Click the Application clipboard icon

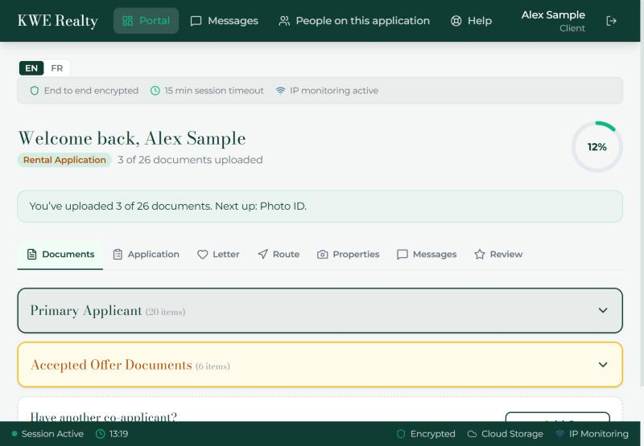(118, 255)
